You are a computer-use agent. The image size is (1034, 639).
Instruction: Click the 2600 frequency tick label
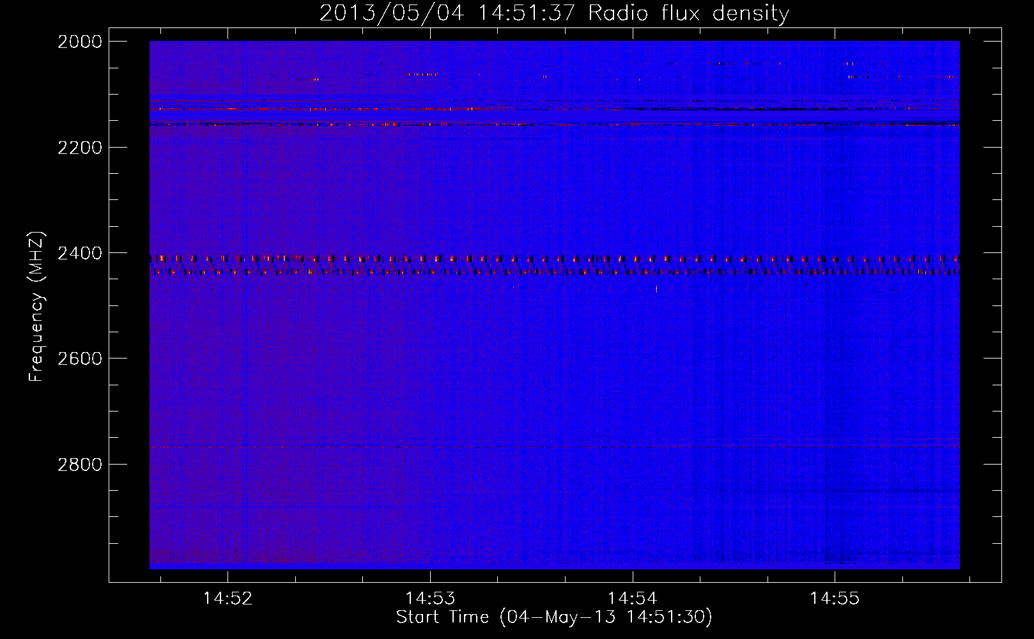(x=80, y=358)
